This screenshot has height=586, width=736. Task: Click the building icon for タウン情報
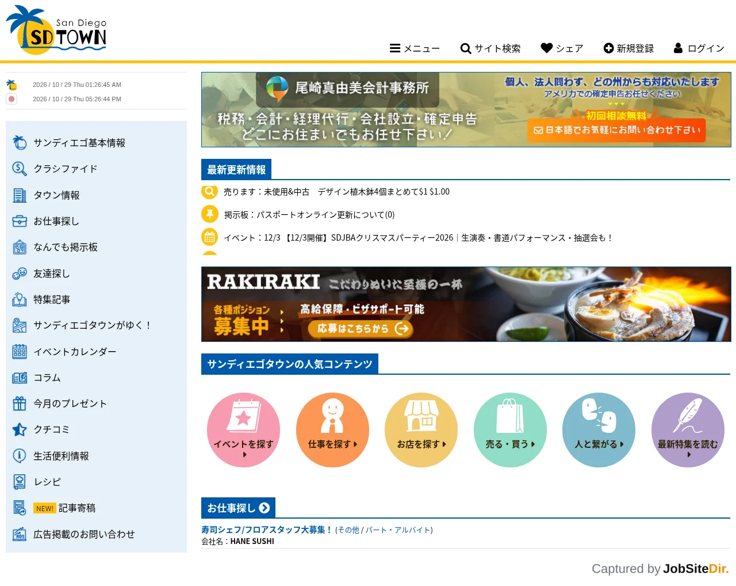[x=20, y=195]
